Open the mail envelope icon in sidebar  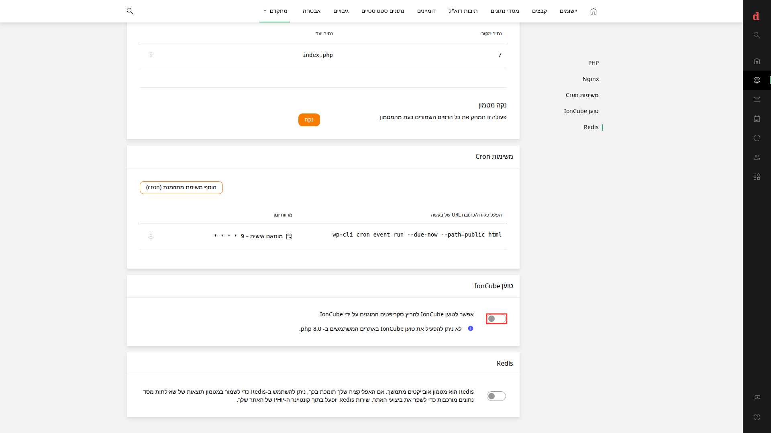757,99
